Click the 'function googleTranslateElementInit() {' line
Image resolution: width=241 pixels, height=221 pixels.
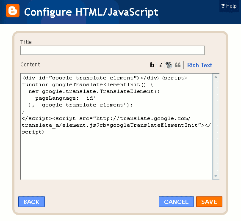click(x=87, y=85)
